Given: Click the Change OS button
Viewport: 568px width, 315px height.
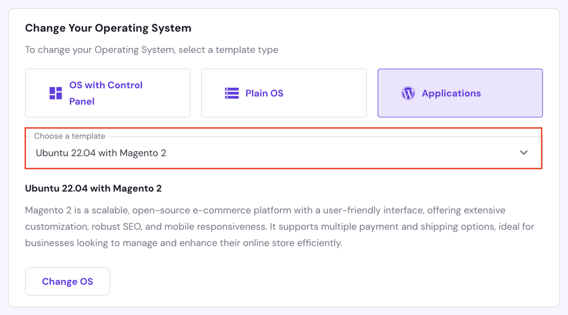Looking at the screenshot, I should [x=67, y=281].
